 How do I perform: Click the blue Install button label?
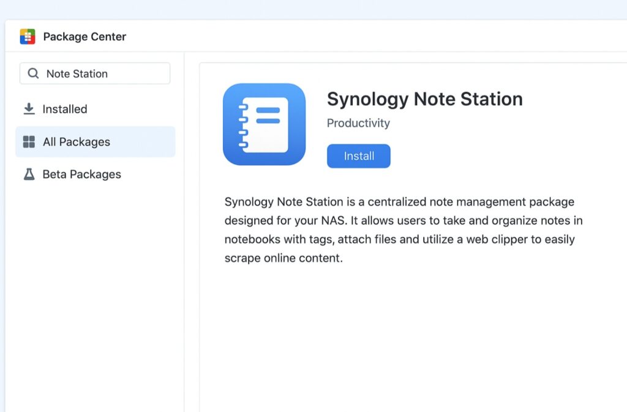pyautogui.click(x=358, y=155)
